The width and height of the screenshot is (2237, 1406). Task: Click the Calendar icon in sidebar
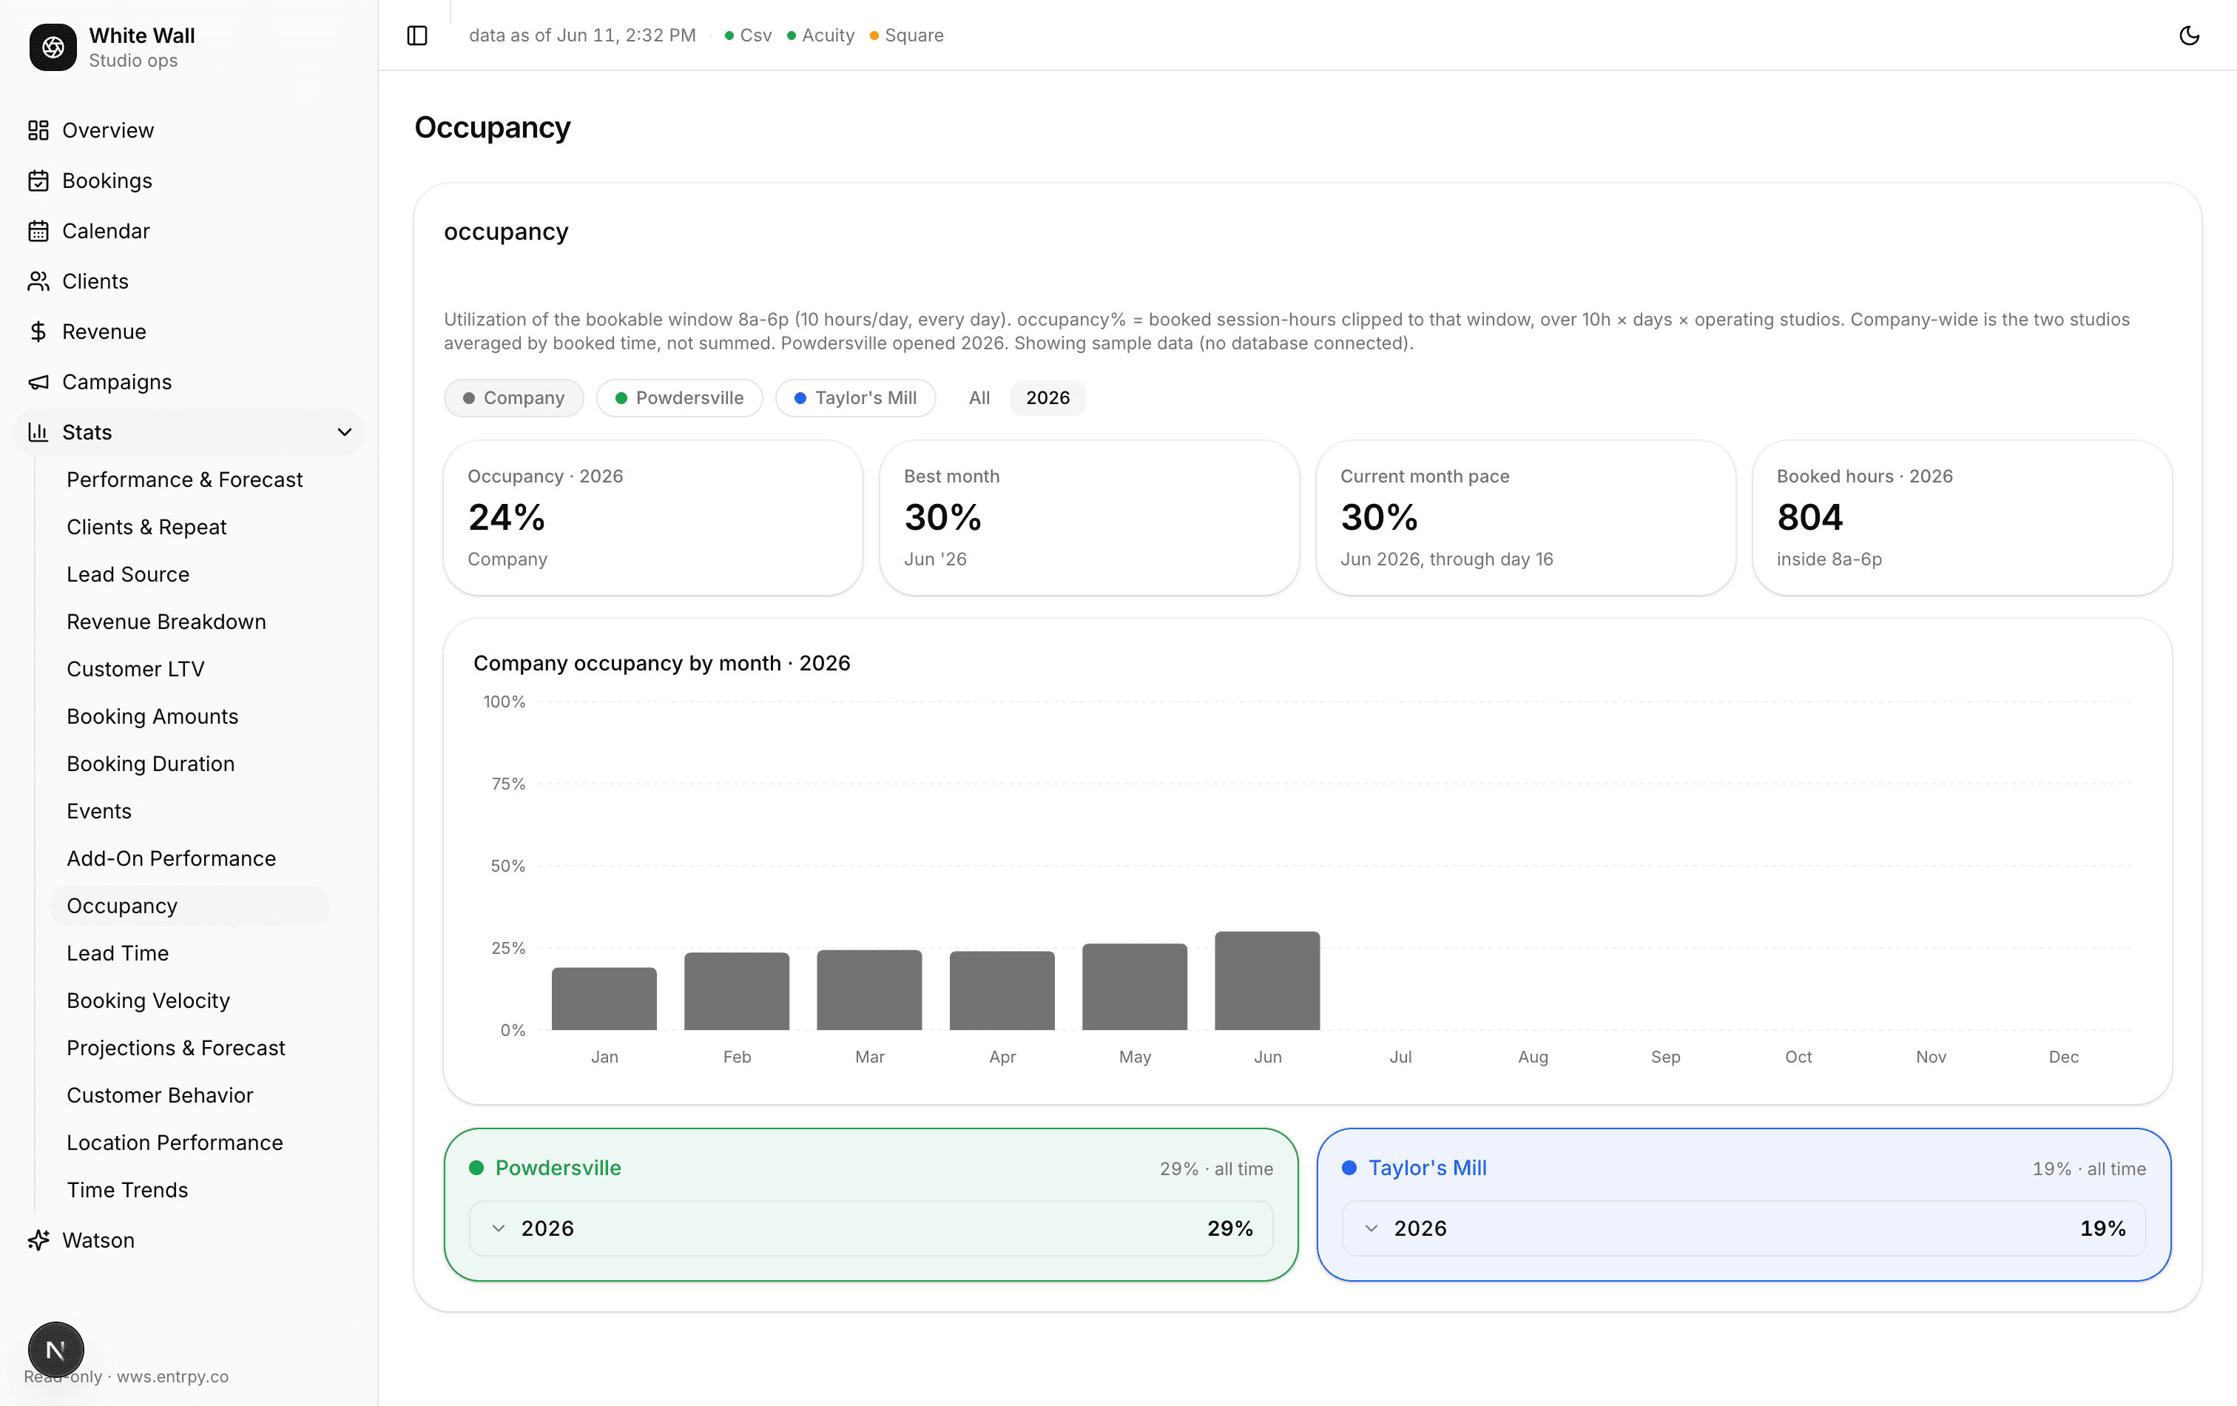(x=38, y=230)
